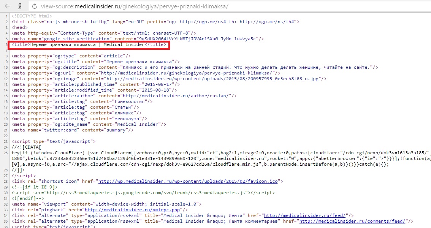Click the article:tag "менопауза" line
Image resolution: width=431 pixels, height=228 pixels.
79,119
